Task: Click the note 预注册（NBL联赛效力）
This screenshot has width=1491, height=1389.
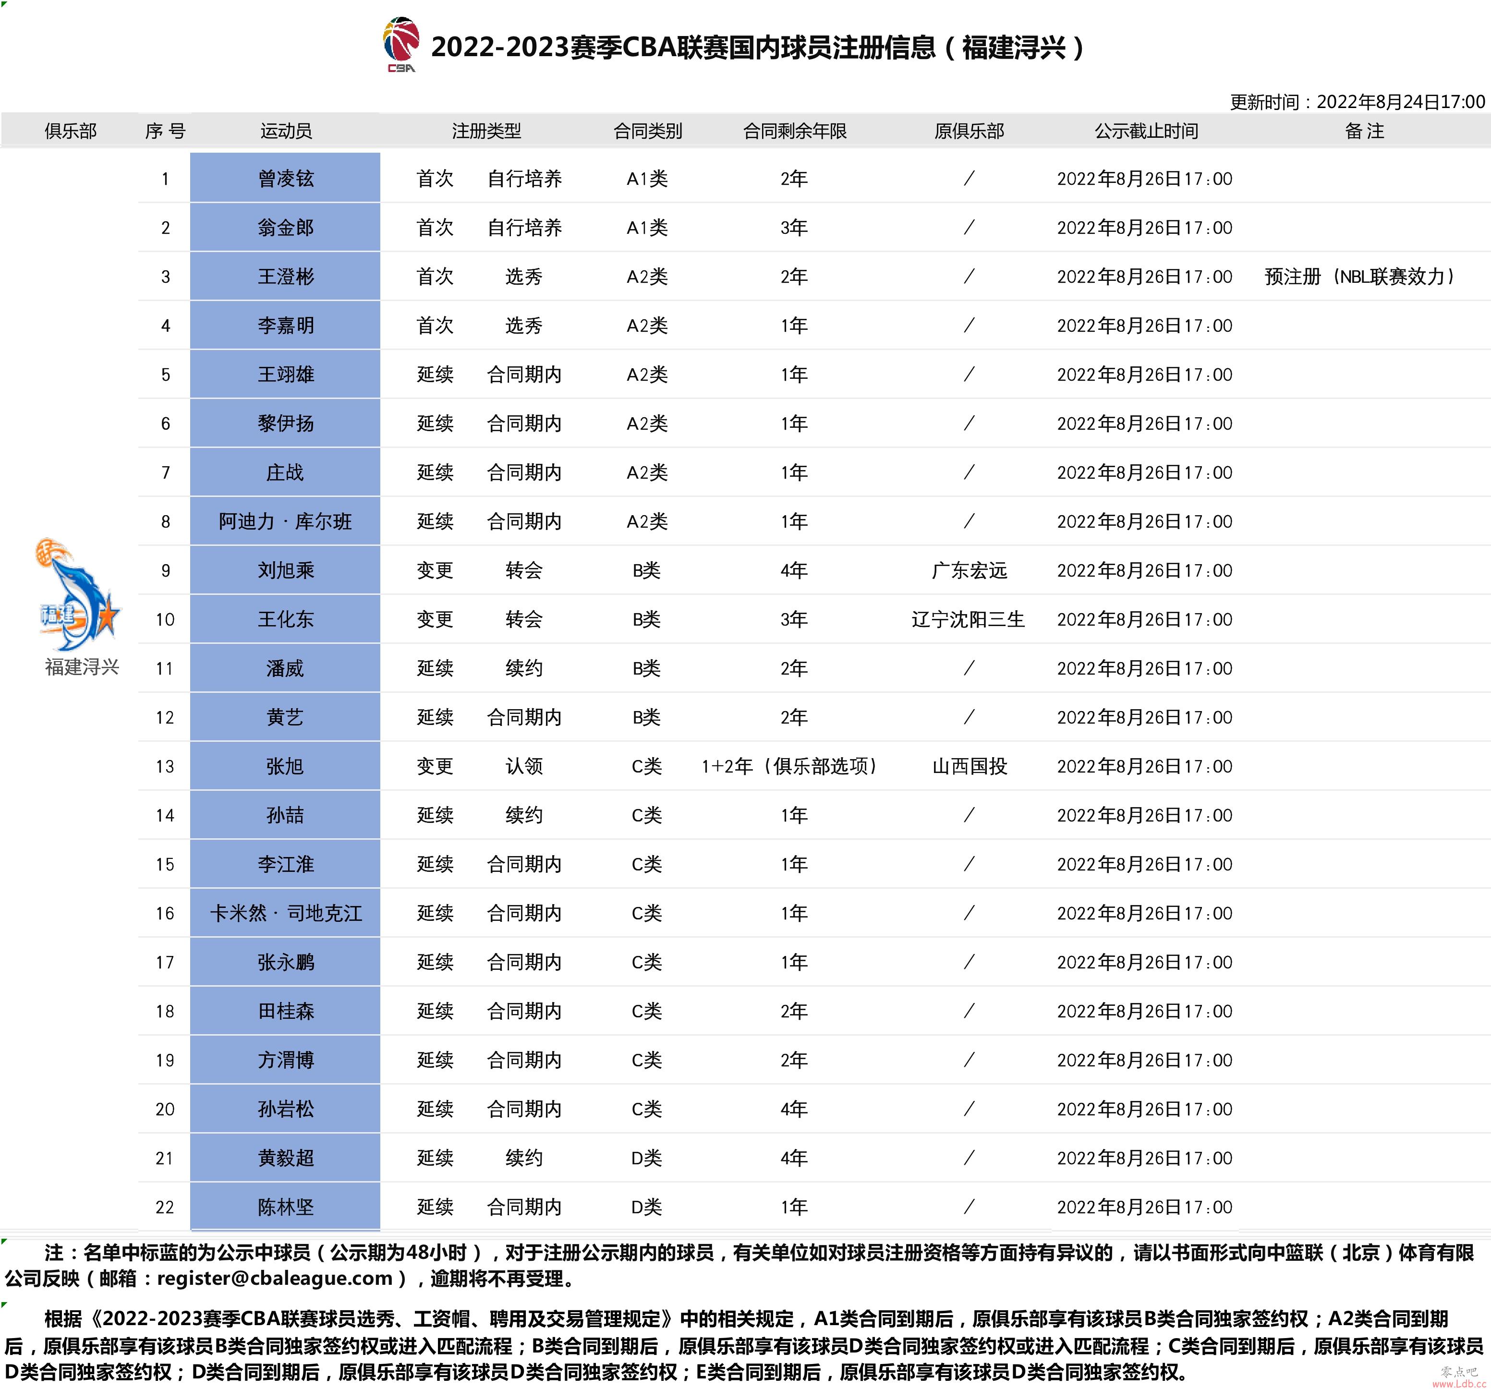Action: click(1360, 277)
